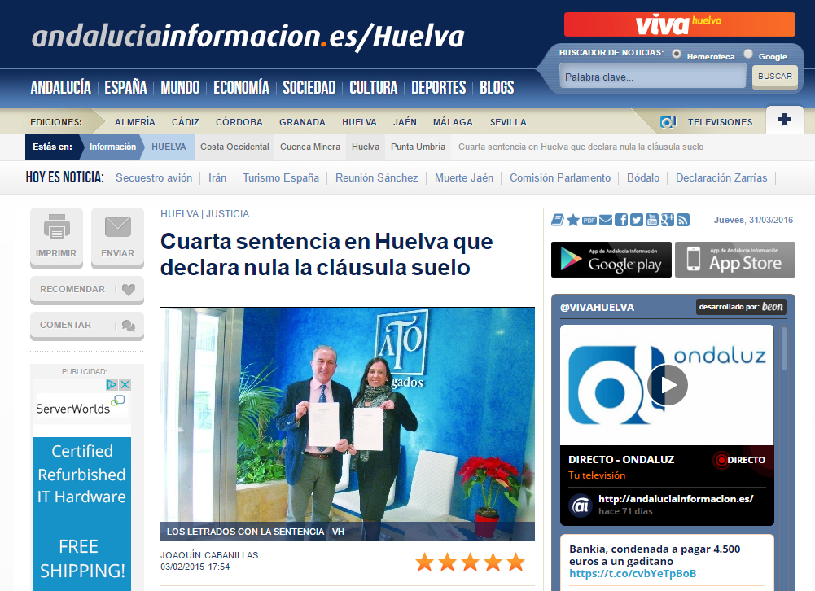Open the YouTube channel icon
This screenshot has width=815, height=591.
pyautogui.click(x=652, y=220)
